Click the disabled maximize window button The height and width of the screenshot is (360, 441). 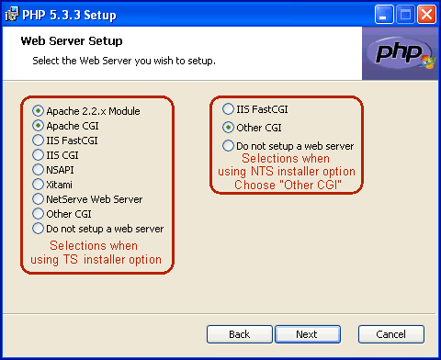[405, 14]
